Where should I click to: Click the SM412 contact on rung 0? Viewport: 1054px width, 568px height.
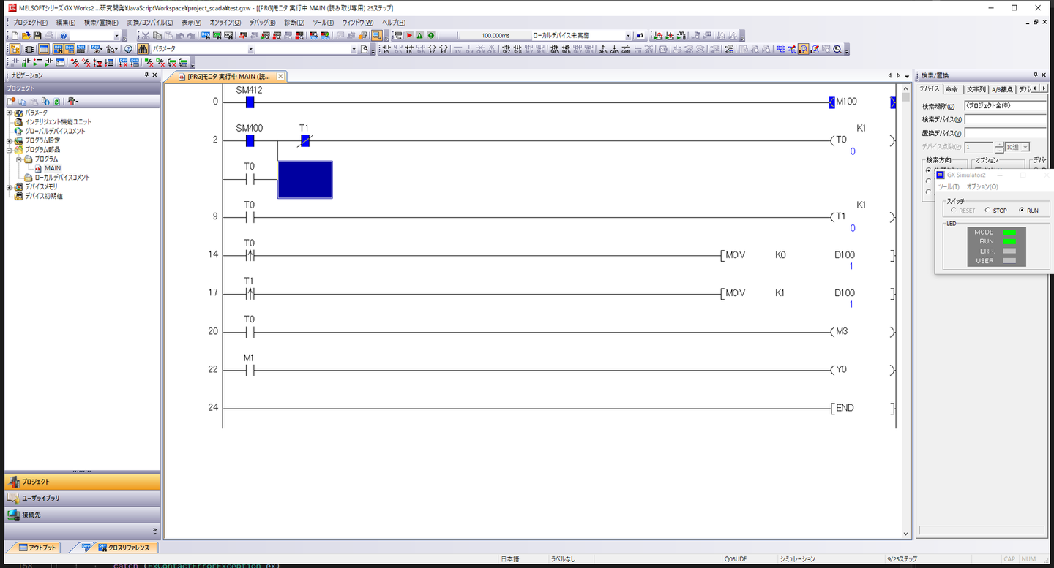(250, 102)
